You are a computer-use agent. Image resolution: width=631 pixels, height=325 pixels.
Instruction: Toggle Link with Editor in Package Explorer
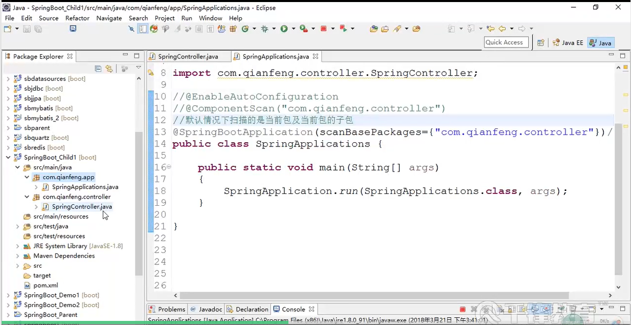(109, 69)
